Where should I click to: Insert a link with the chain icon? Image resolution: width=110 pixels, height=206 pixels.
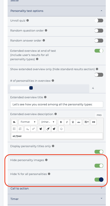94,122
